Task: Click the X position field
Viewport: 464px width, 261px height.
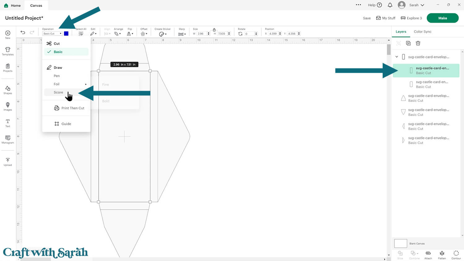Action: point(273,34)
